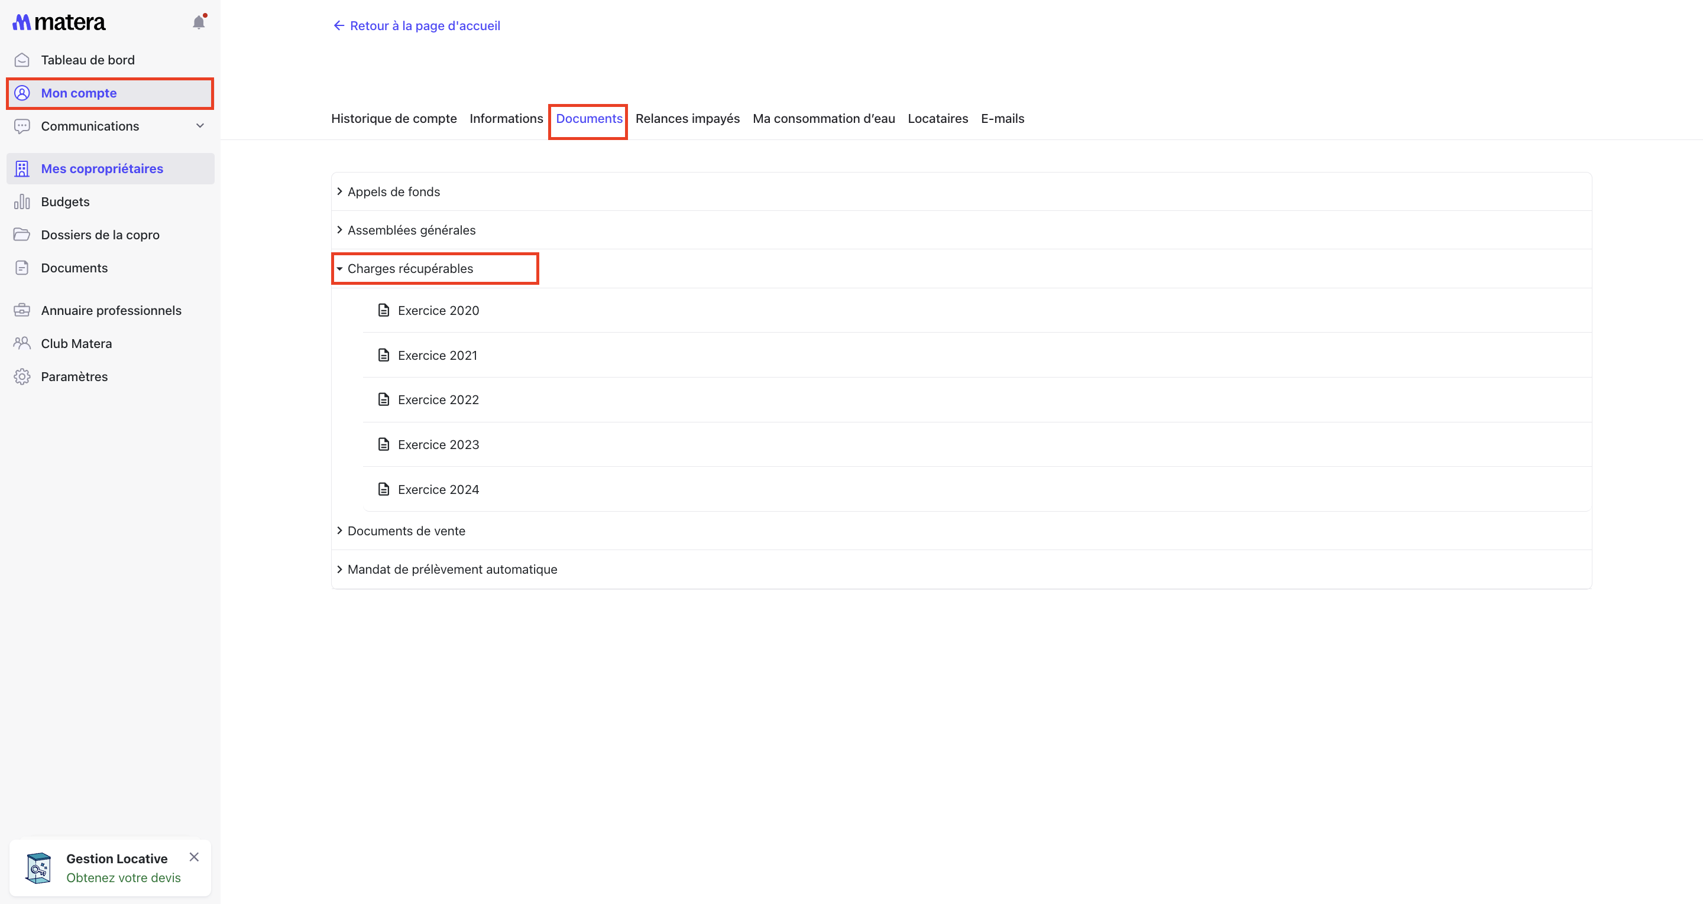Open Dossiers de la copro folder icon

(x=22, y=235)
